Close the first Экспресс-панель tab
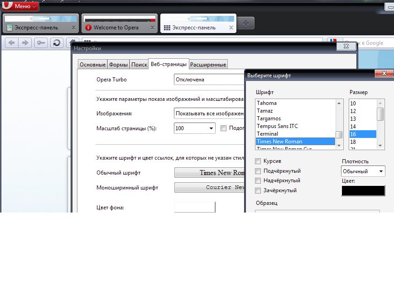Viewport: 394px width, 284px height. tap(73, 28)
